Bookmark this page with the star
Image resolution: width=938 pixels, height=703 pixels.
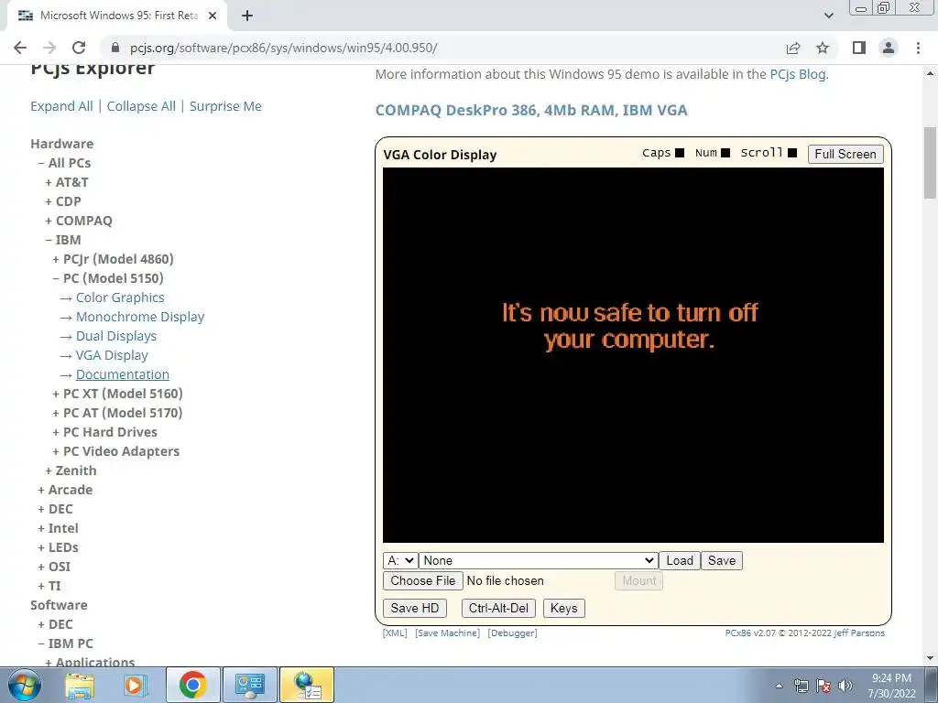pyautogui.click(x=823, y=48)
